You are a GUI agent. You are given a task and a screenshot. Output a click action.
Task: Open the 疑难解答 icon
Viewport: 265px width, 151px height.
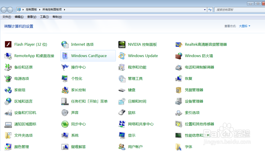[65, 147]
